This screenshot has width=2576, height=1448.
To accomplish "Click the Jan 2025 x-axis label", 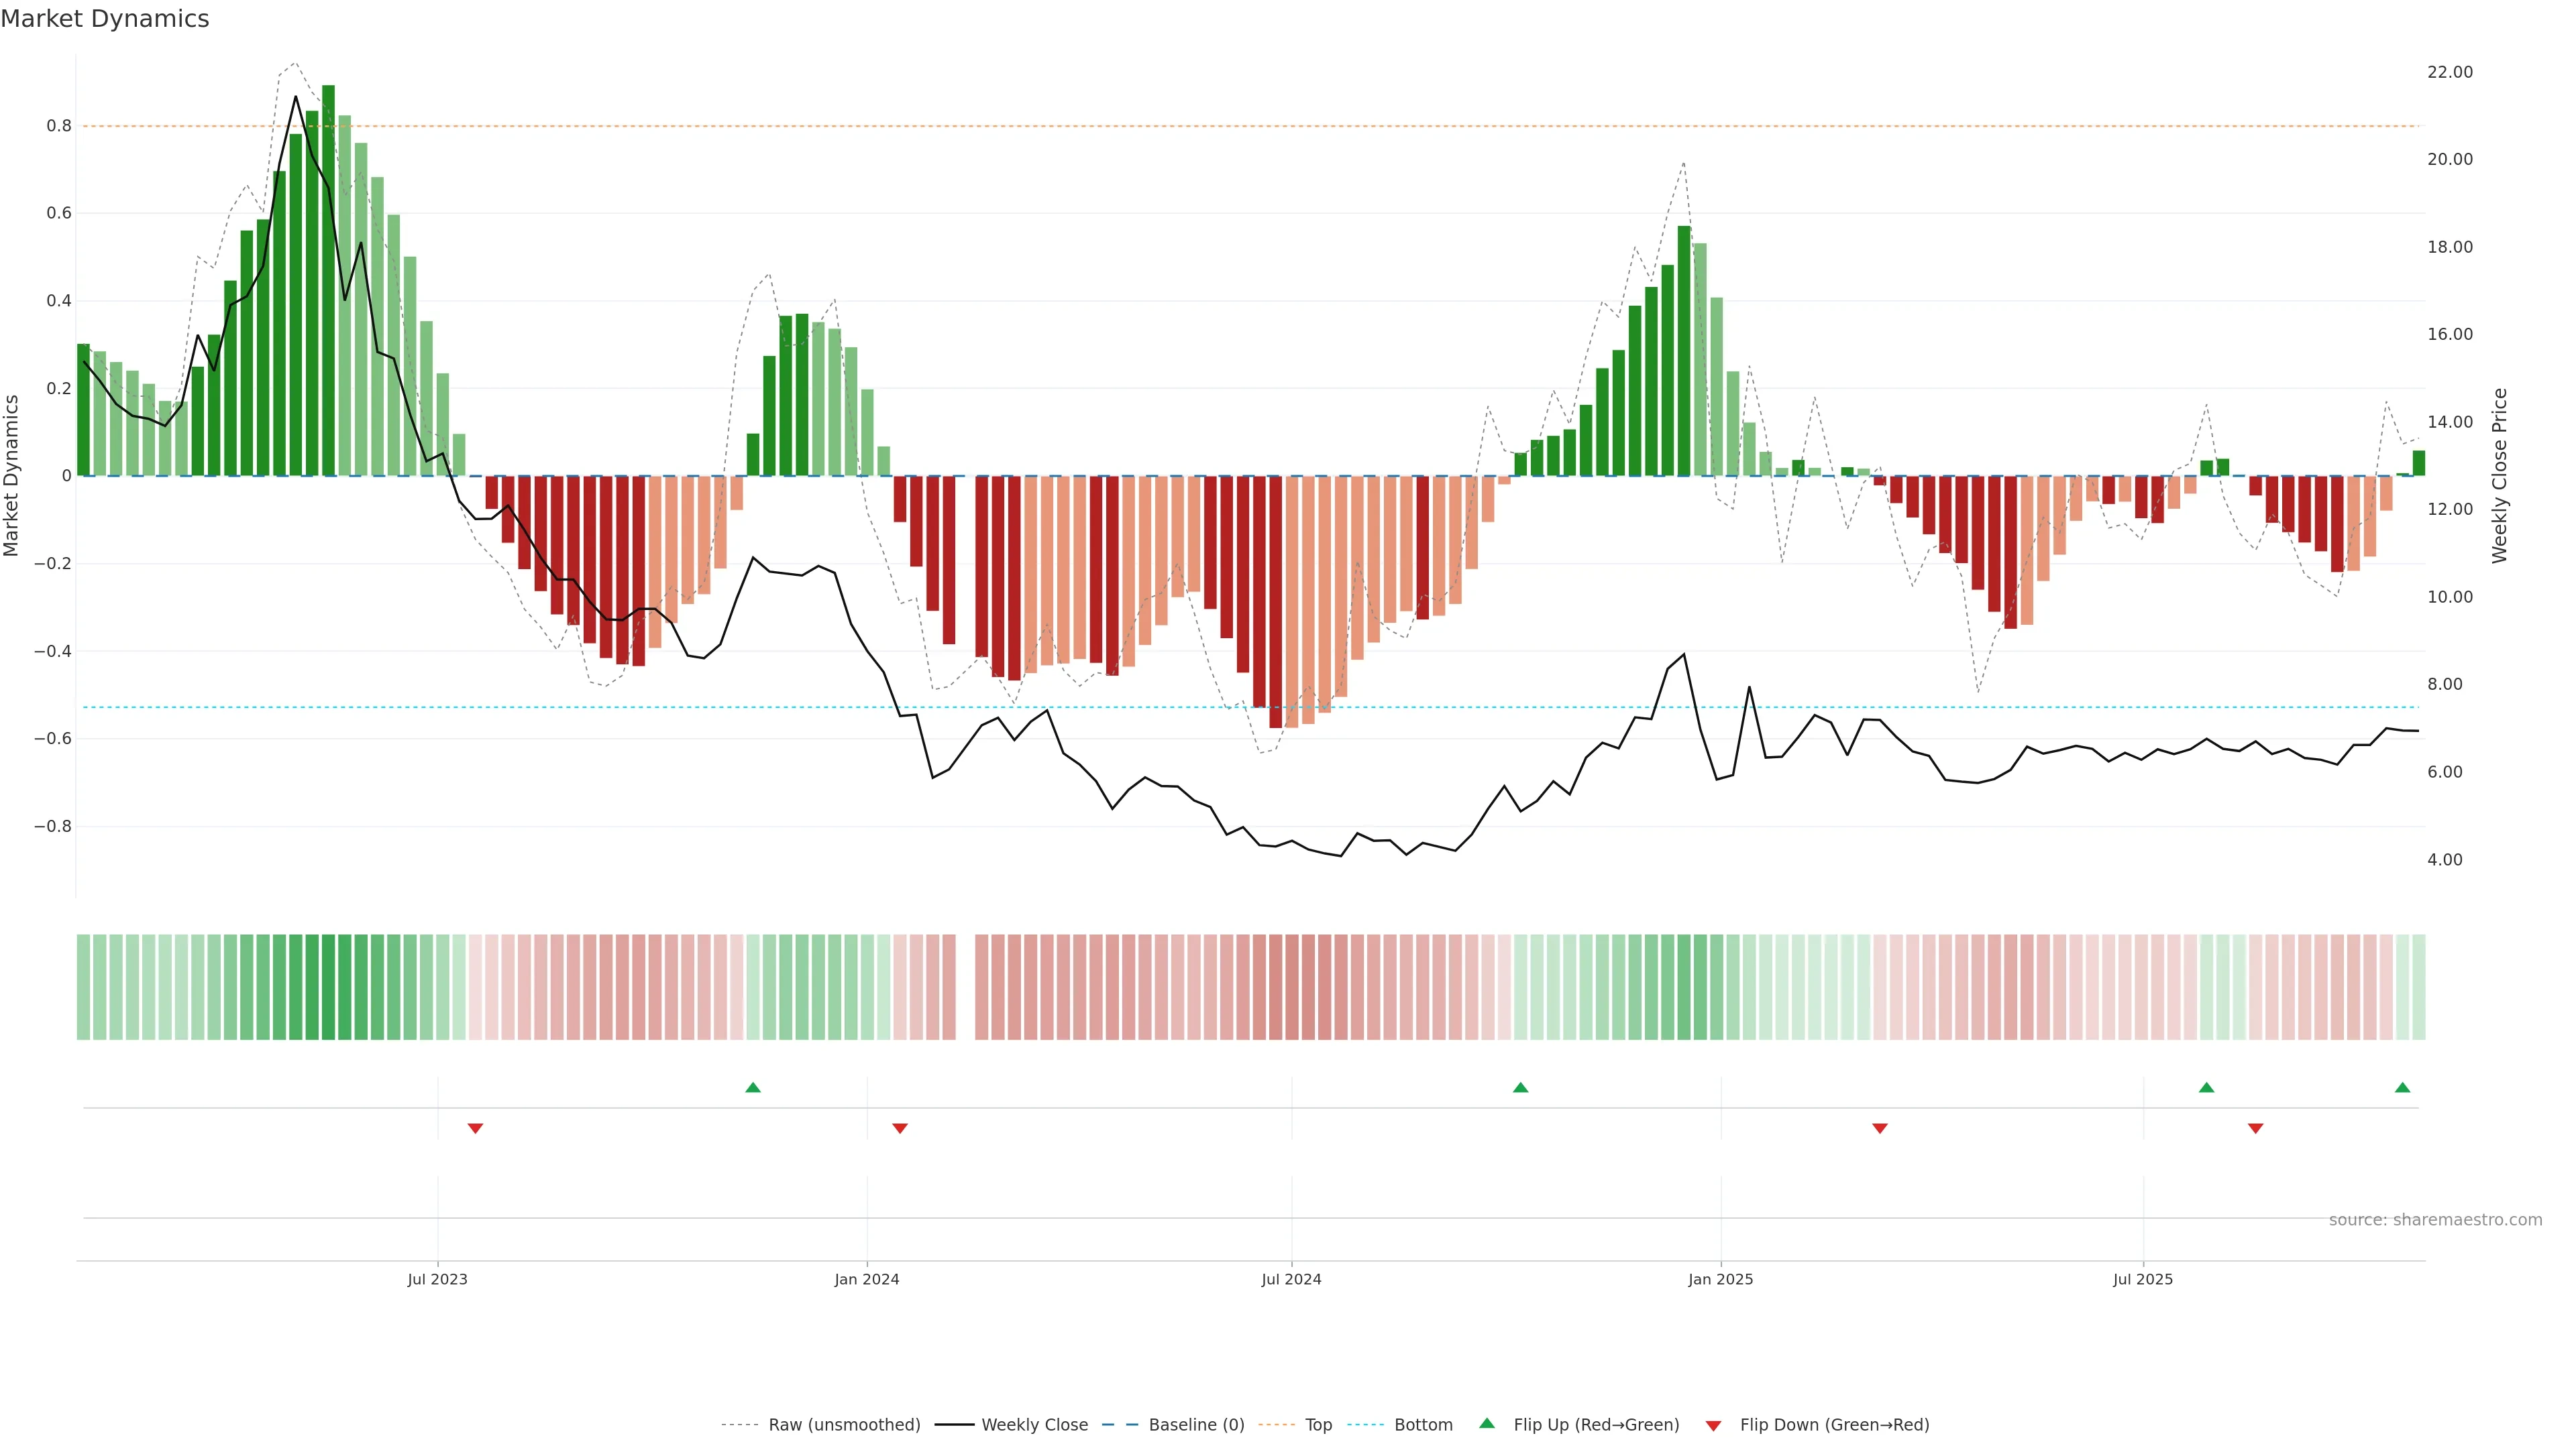I will tap(1720, 1279).
